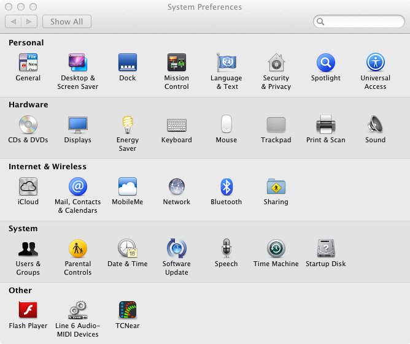The height and width of the screenshot is (344, 410).
Task: Go back with the left arrow button
Action: tap(13, 21)
